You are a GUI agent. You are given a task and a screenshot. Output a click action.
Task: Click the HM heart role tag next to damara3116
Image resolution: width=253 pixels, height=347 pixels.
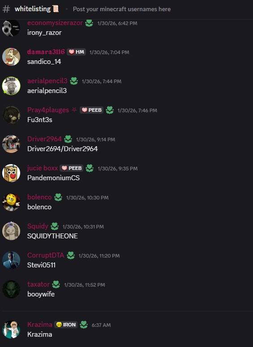pos(77,52)
